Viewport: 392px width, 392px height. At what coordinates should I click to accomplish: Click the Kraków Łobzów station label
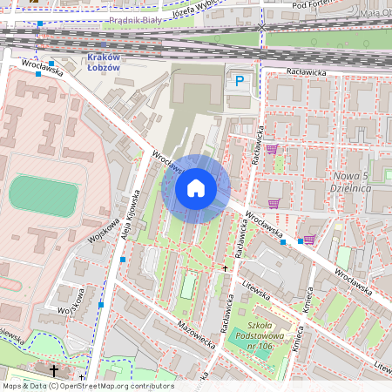click(104, 62)
